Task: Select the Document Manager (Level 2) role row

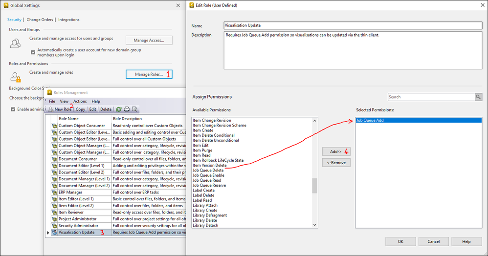Action: tap(118, 186)
